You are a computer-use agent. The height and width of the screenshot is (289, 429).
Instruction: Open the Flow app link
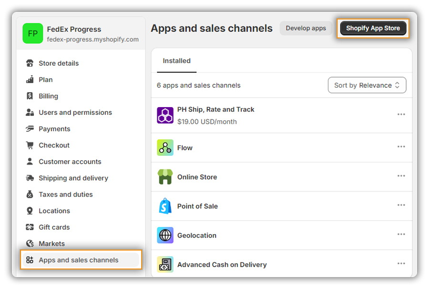(185, 148)
